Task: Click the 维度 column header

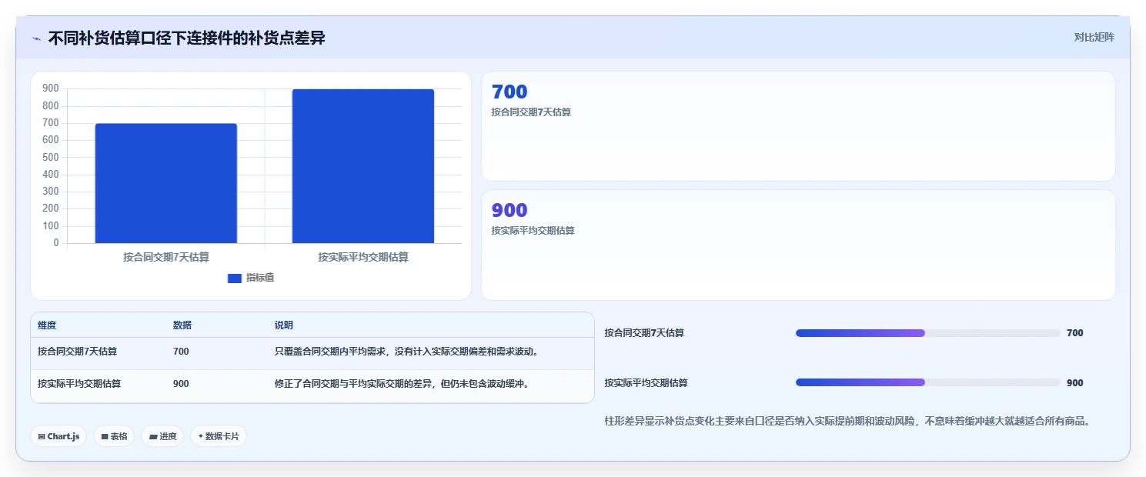Action: [47, 325]
